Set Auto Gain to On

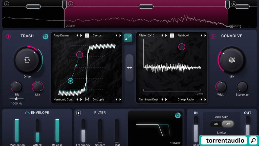[216, 124]
